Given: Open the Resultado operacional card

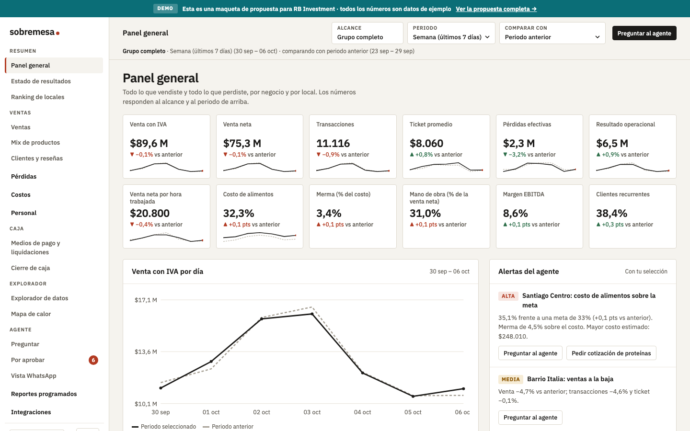Looking at the screenshot, I should pyautogui.click(x=632, y=147).
